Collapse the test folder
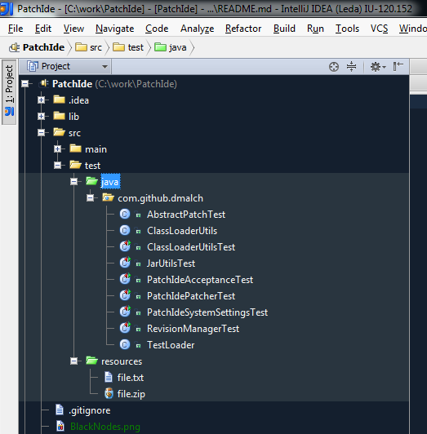Image resolution: width=427 pixels, height=434 pixels. (58, 166)
